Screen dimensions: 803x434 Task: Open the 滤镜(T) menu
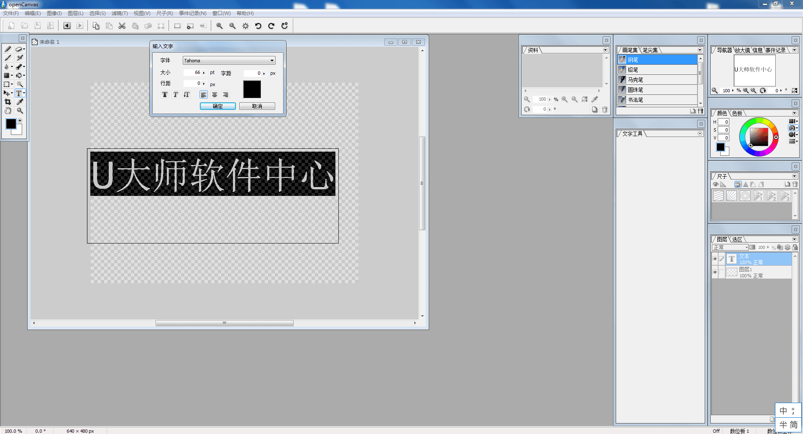[119, 13]
